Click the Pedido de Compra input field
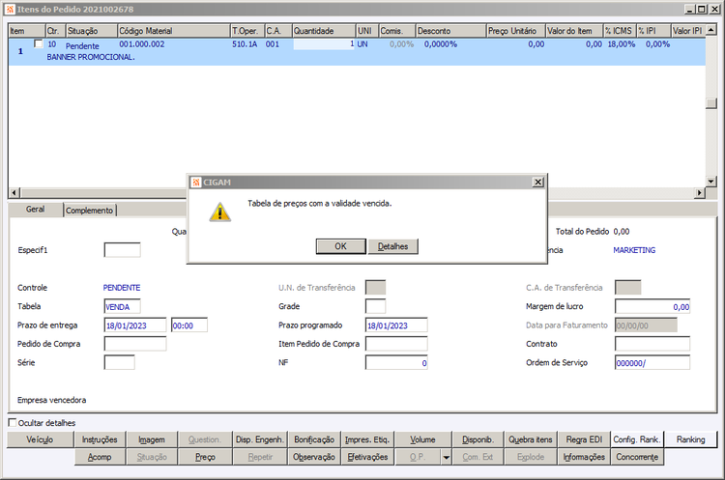This screenshot has height=480, width=725. (x=135, y=344)
